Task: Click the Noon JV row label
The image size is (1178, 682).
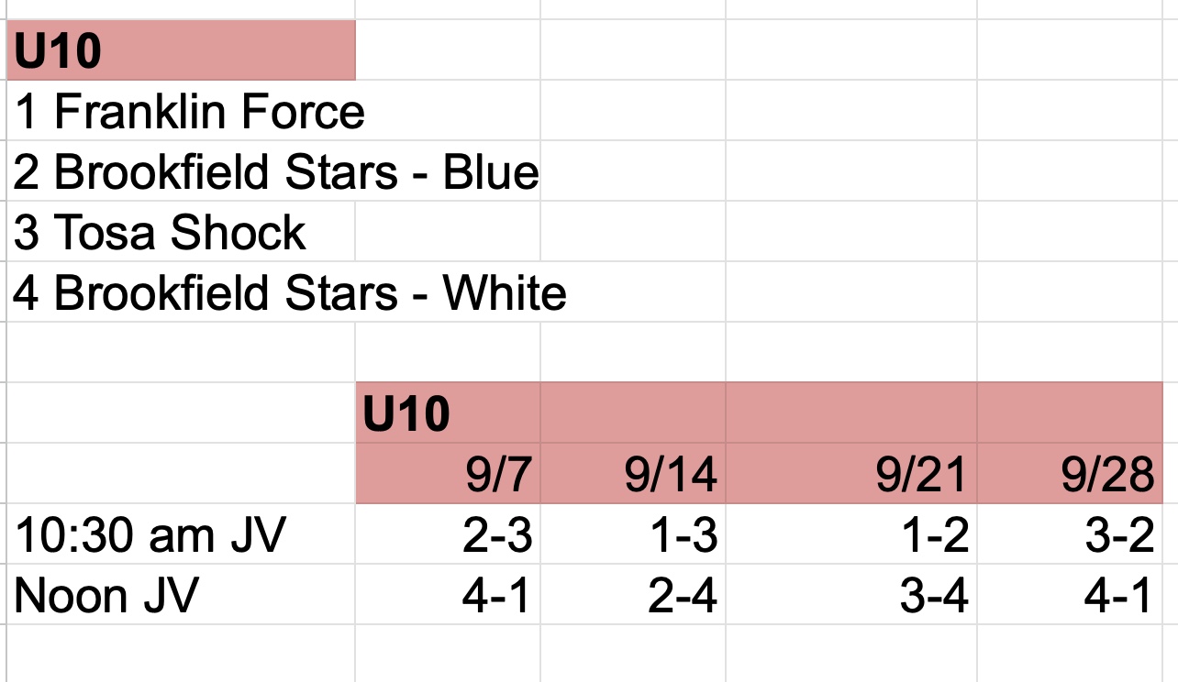Action: (181, 596)
